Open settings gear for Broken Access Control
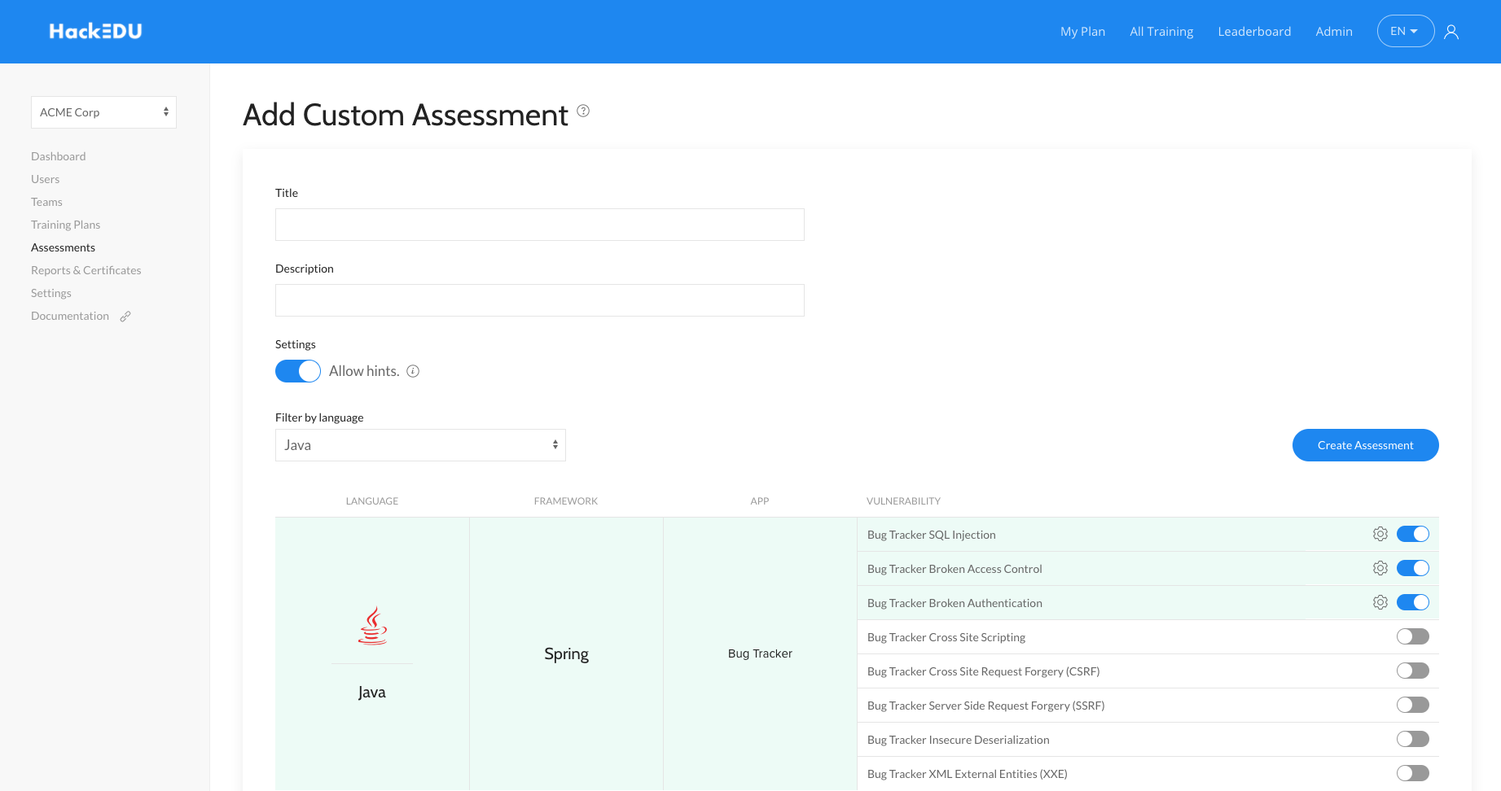The height and width of the screenshot is (791, 1501). (1380, 568)
